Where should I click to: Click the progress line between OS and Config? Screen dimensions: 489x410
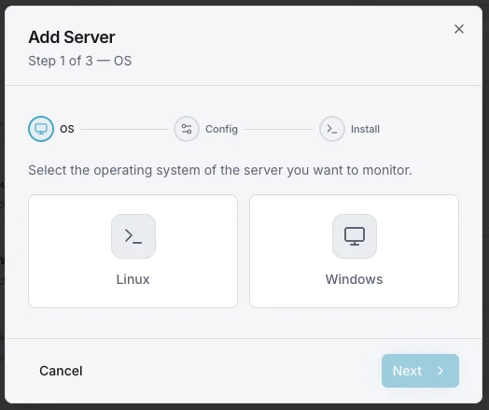click(124, 129)
